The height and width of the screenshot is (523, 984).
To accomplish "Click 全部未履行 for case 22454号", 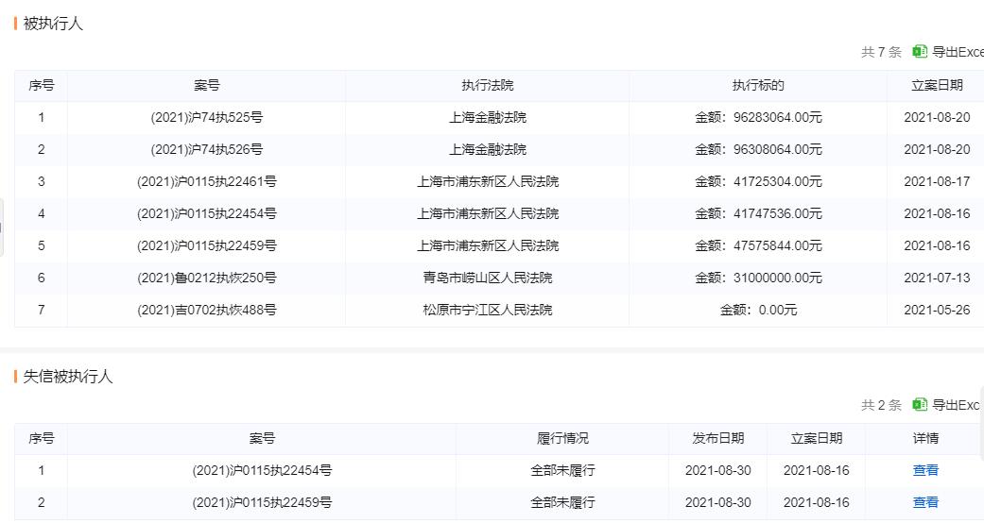I will 562,470.
